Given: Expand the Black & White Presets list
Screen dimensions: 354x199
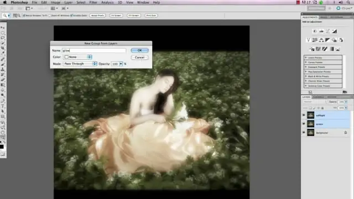Looking at the screenshot, I should (306, 76).
